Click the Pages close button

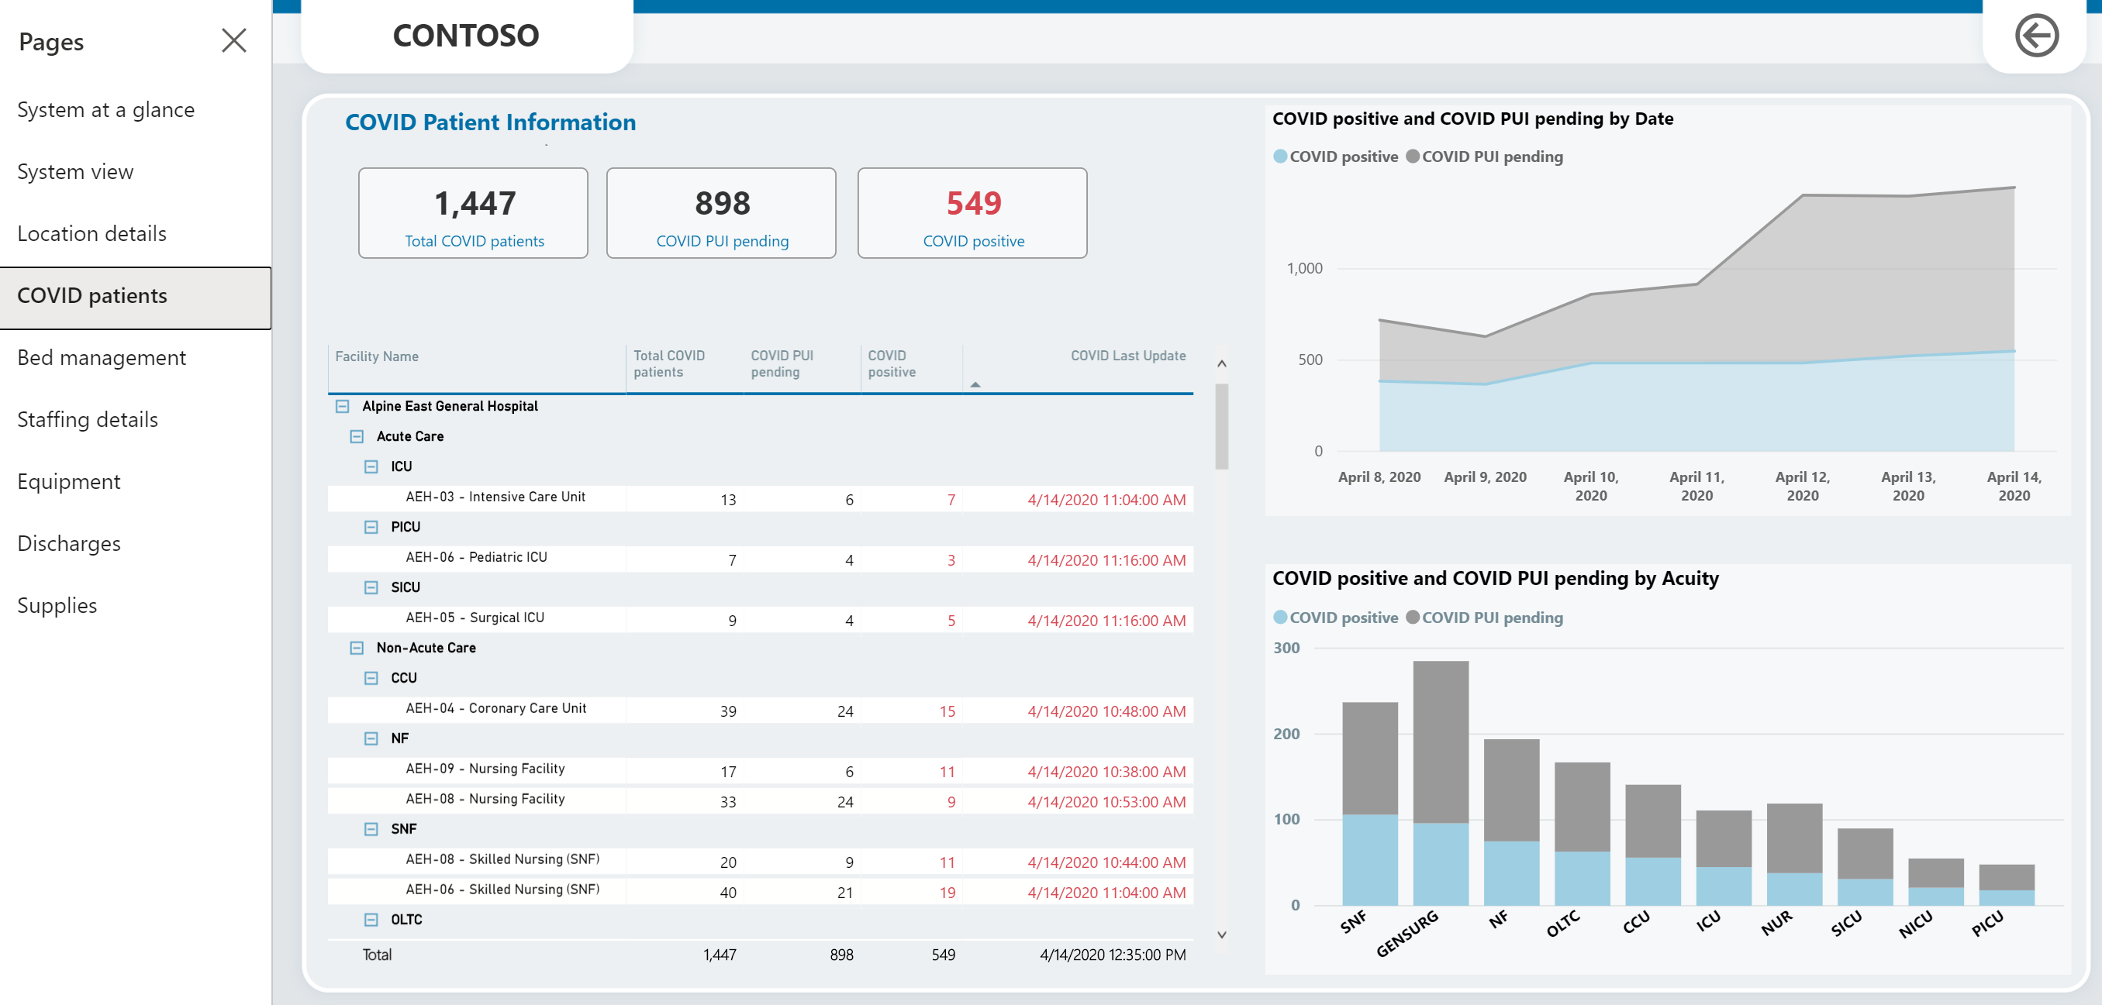[x=235, y=40]
